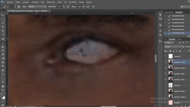
Task: Select the Rectangular Marquee tool
Action: click(x=3, y=19)
